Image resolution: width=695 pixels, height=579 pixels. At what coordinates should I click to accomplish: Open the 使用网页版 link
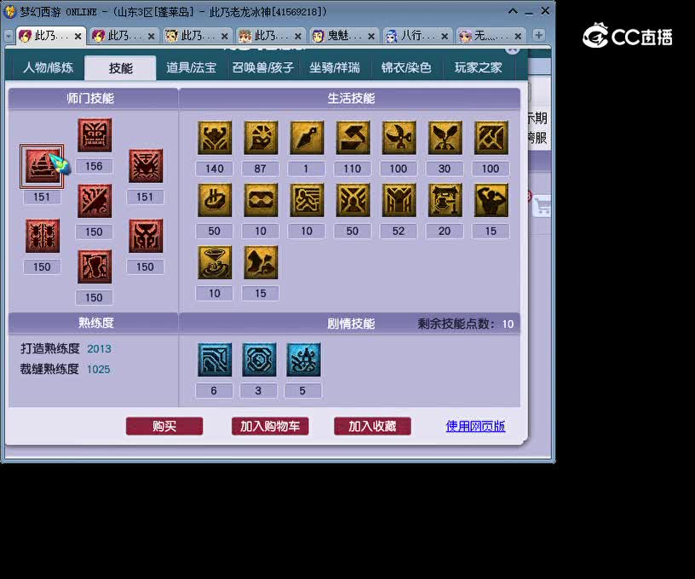[475, 427]
